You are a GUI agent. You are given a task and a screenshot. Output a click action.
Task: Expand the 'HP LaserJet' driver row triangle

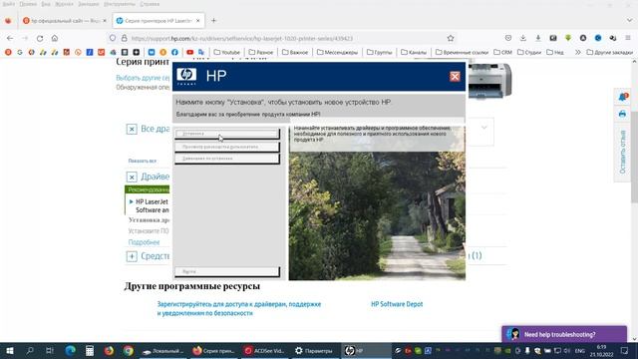131,201
